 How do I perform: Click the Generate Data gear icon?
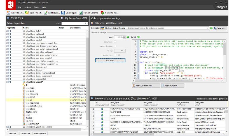pos(102,13)
